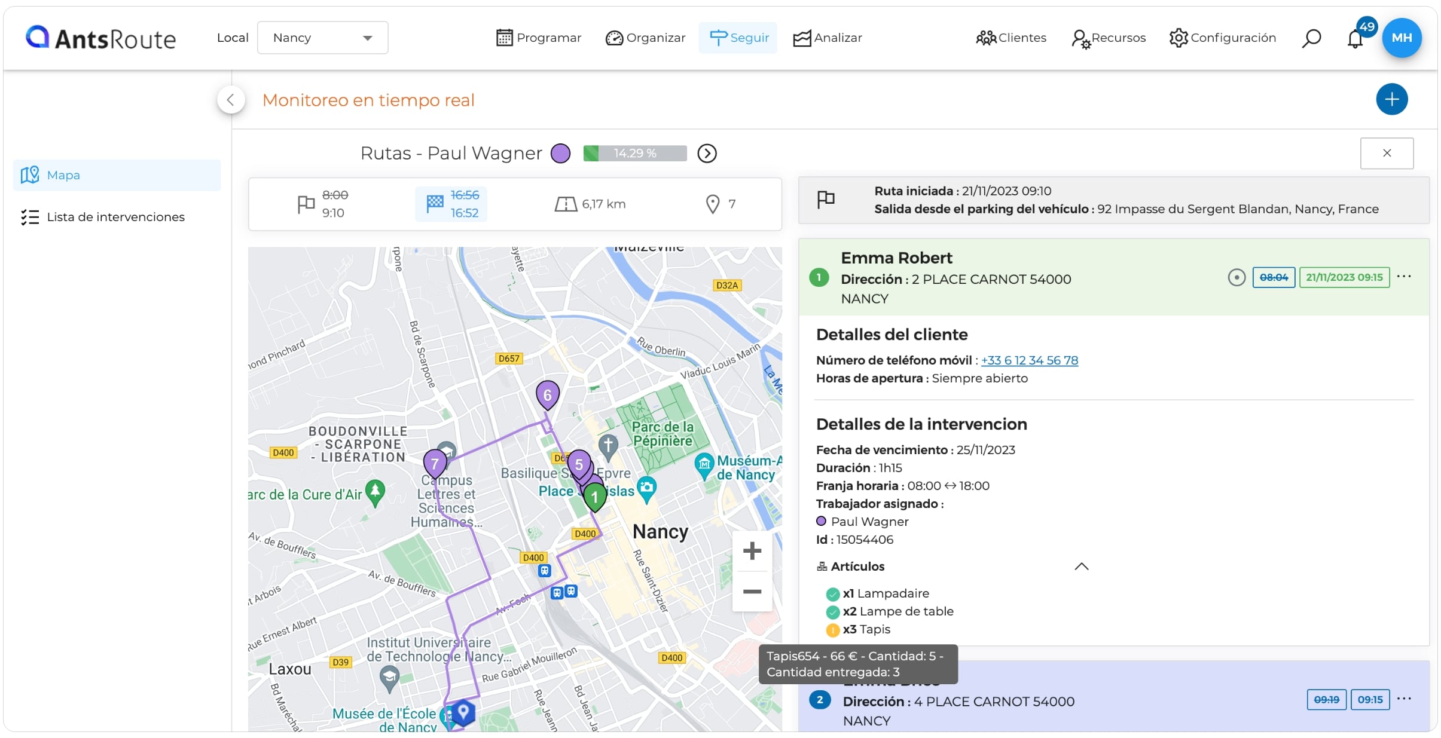
Task: Click stop number 2 blue badge
Action: pyautogui.click(x=820, y=700)
